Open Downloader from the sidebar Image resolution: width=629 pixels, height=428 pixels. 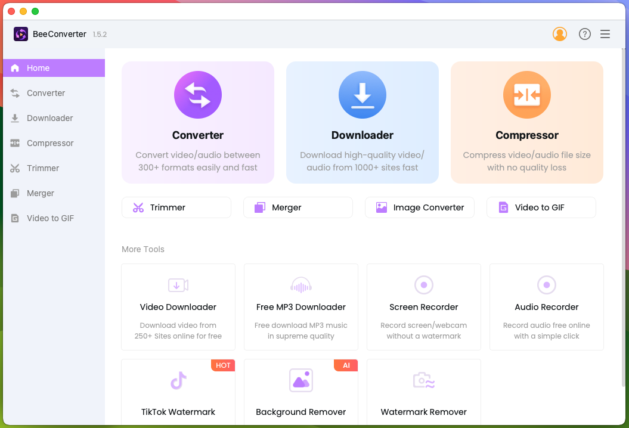pyautogui.click(x=54, y=118)
